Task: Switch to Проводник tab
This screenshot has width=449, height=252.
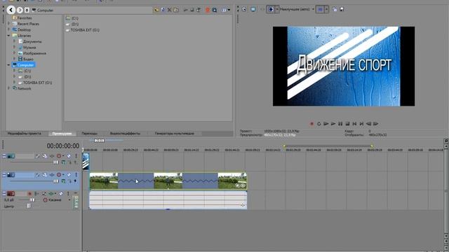Action: [62, 134]
